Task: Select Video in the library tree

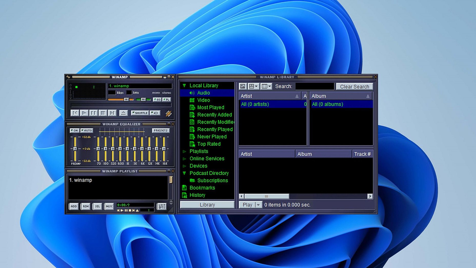Action: [x=204, y=100]
